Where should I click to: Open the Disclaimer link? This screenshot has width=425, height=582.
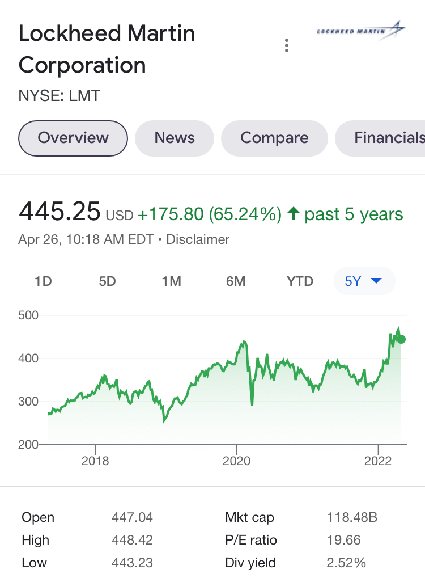pos(198,239)
